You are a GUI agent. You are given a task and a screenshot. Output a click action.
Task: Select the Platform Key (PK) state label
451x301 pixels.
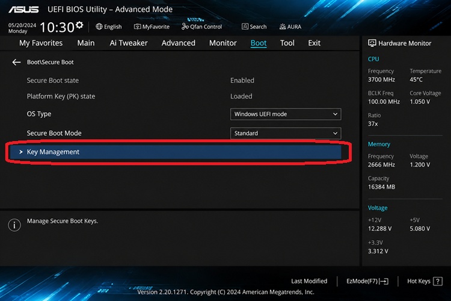click(x=61, y=96)
